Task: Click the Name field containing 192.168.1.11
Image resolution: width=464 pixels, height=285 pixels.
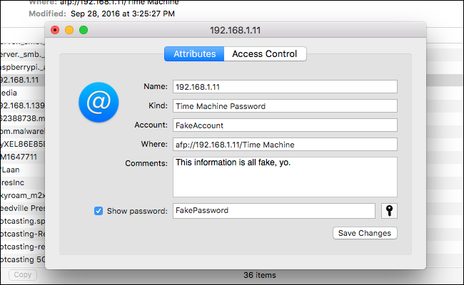Action: (x=284, y=86)
